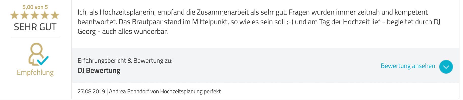The height and width of the screenshot is (100, 463).
Task: Click the blue checkmark on recommendation icon
Action: tap(43, 60)
